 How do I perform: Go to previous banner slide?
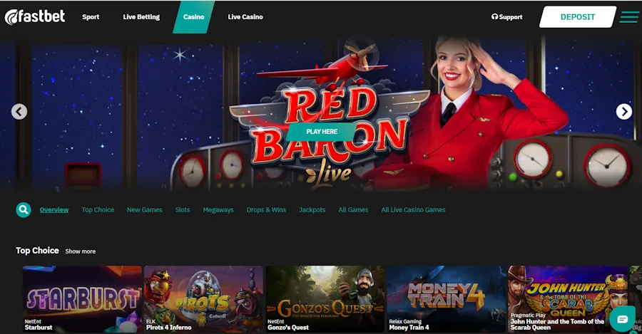pyautogui.click(x=19, y=112)
